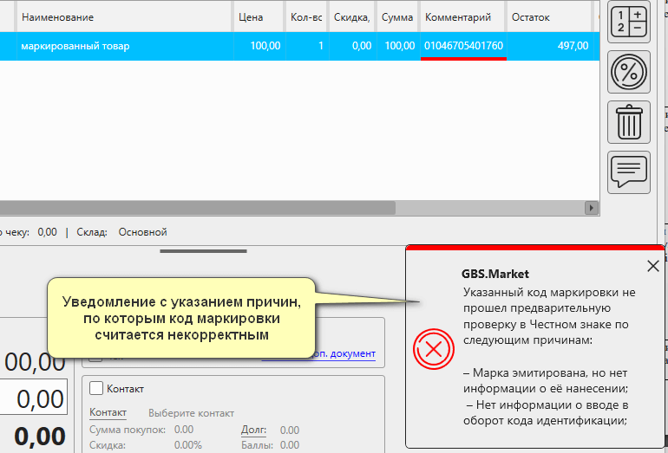This screenshot has height=453, width=668.
Task: Click Выберите контакт placeholder text
Action: (x=191, y=413)
